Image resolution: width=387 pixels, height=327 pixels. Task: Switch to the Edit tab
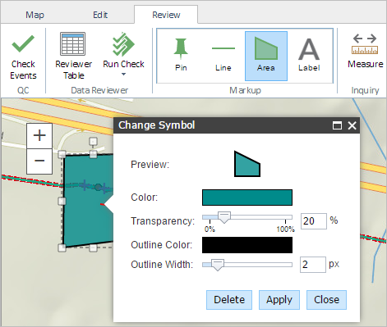coord(100,15)
